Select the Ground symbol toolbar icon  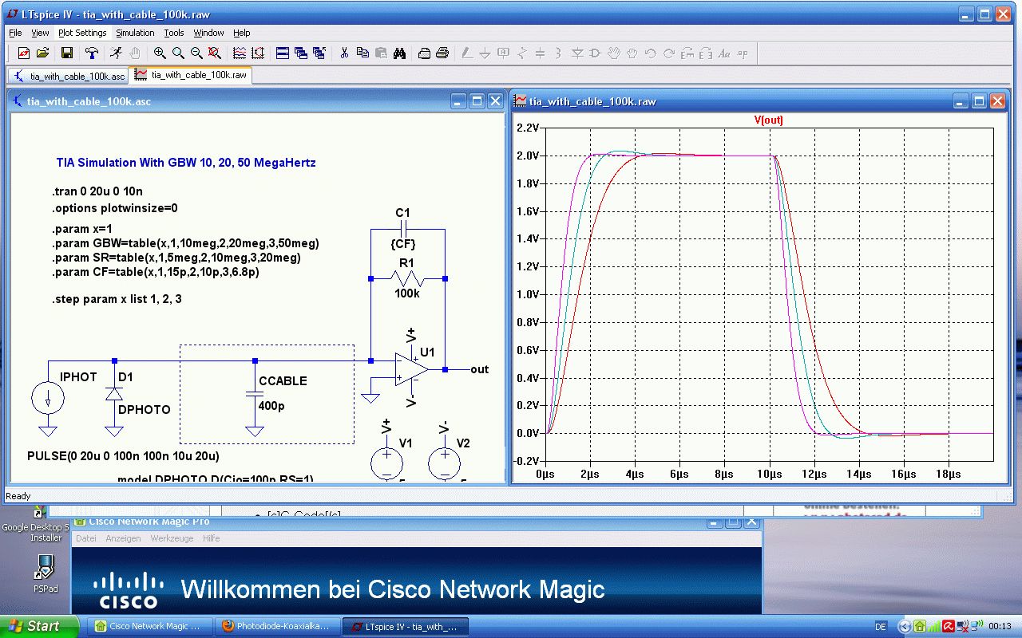coord(485,53)
